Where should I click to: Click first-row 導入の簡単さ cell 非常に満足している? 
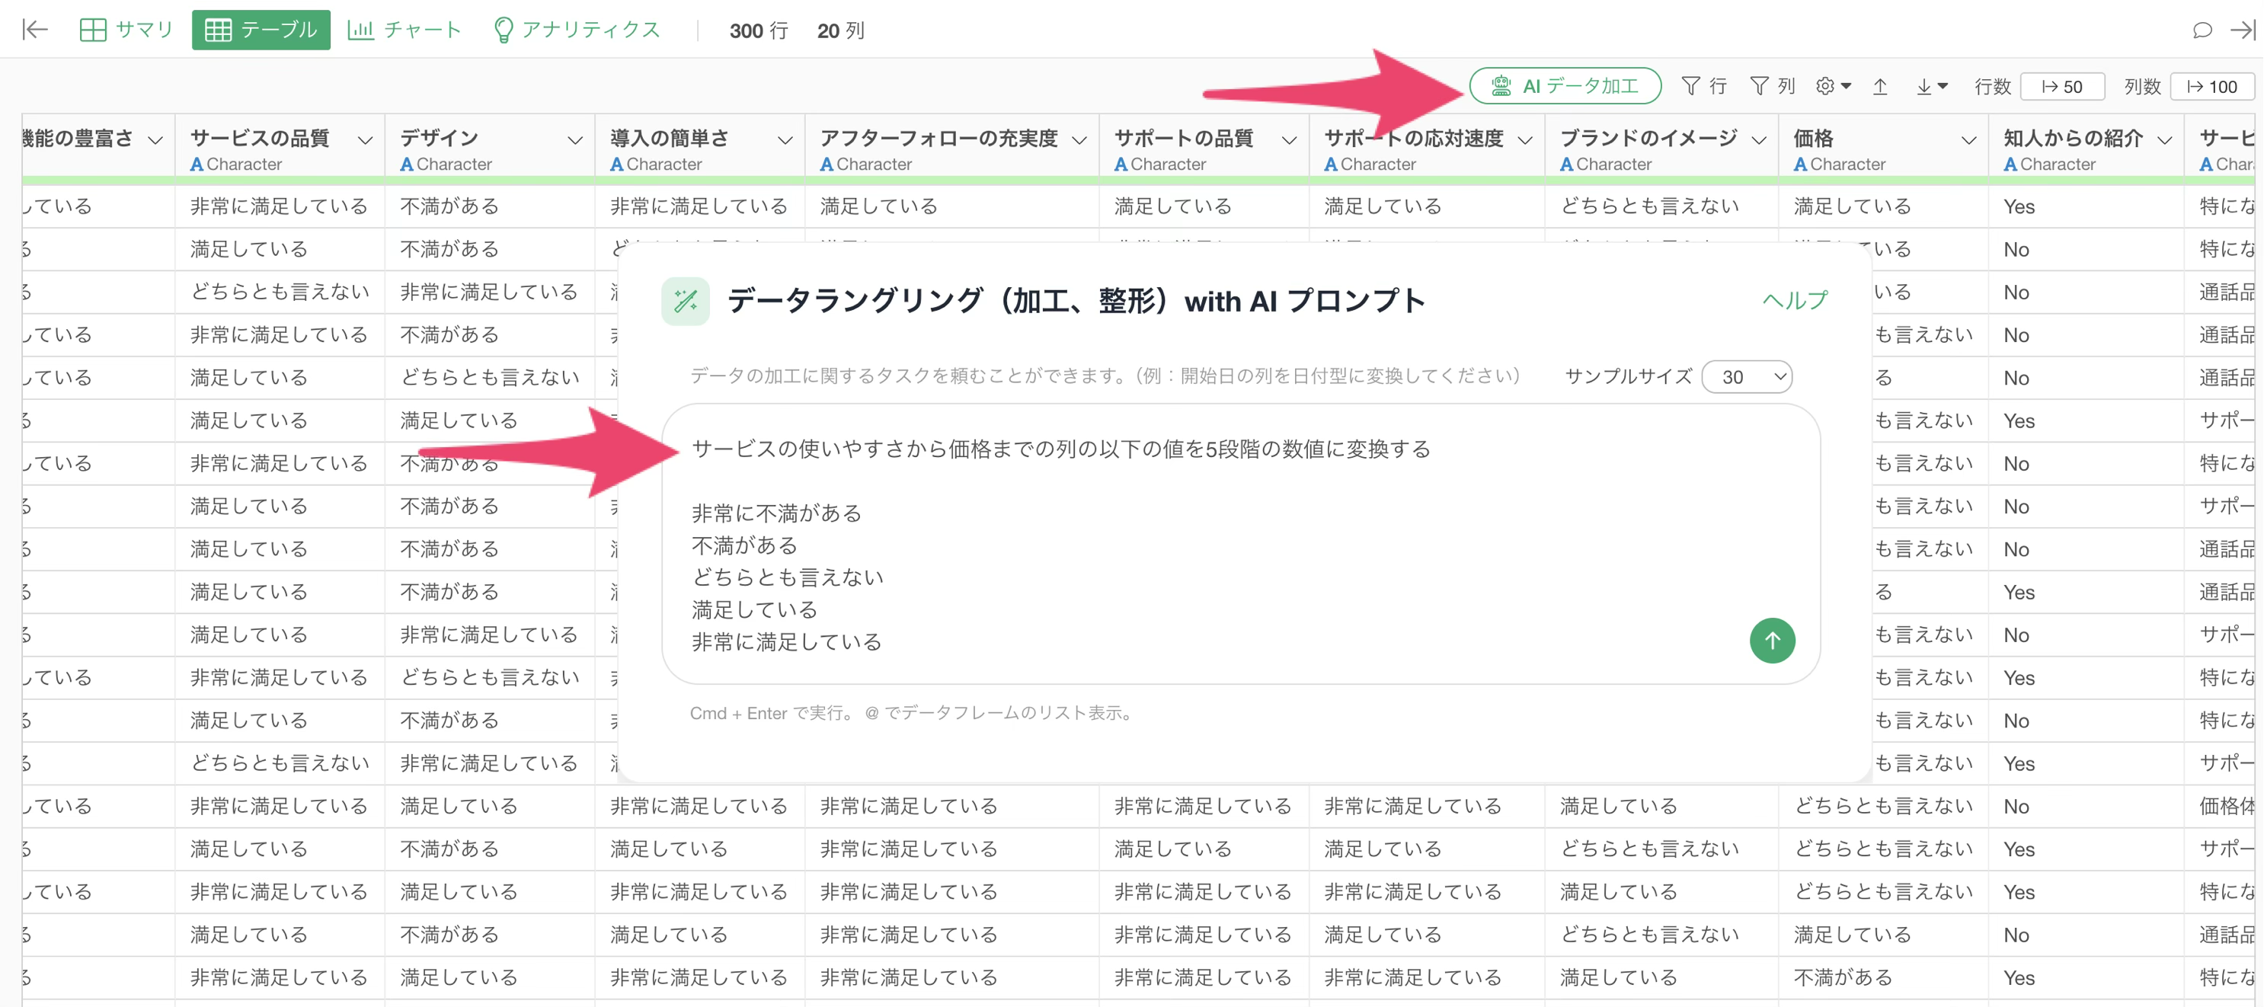pyautogui.click(x=699, y=206)
